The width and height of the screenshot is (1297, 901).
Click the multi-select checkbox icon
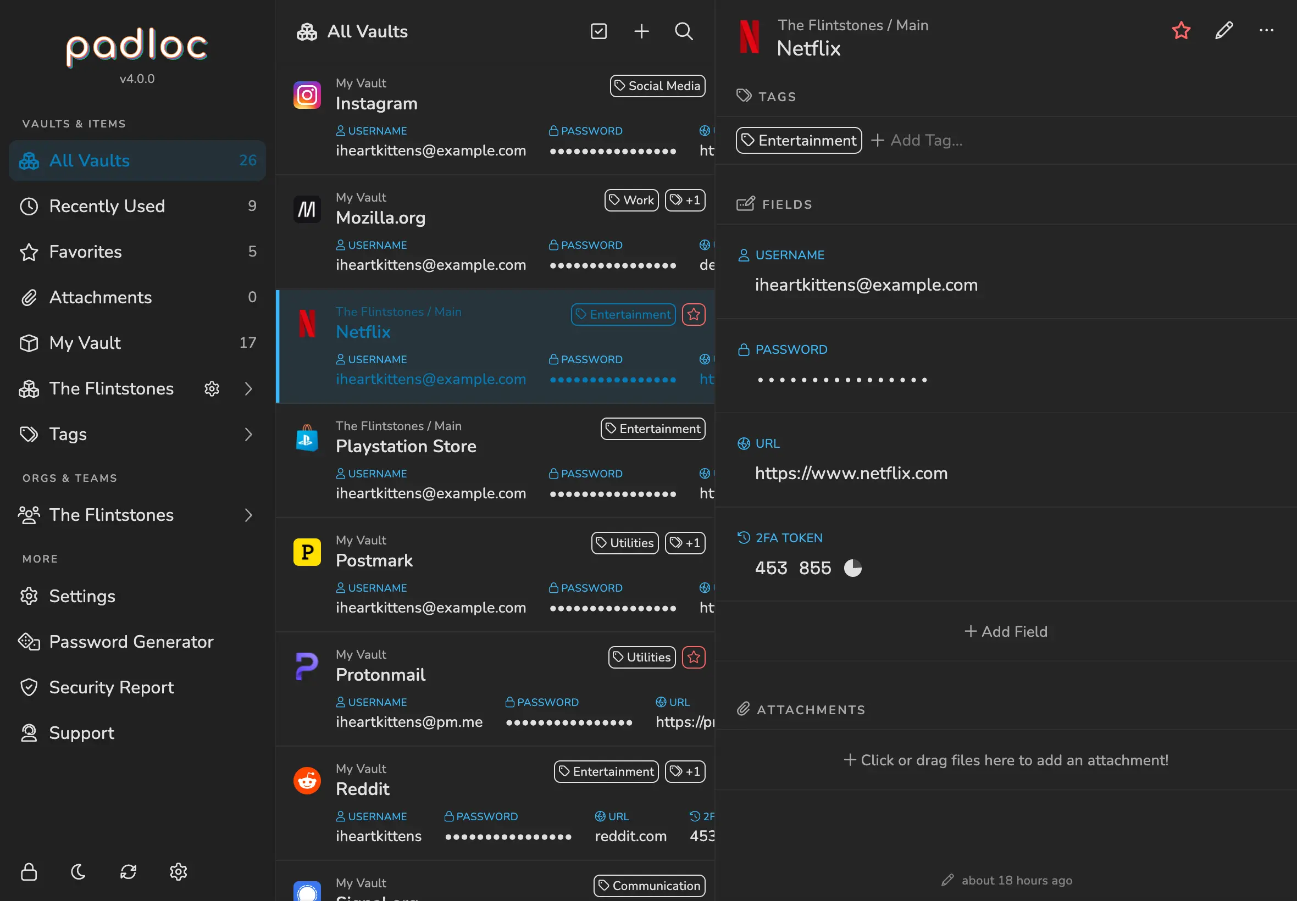[598, 31]
